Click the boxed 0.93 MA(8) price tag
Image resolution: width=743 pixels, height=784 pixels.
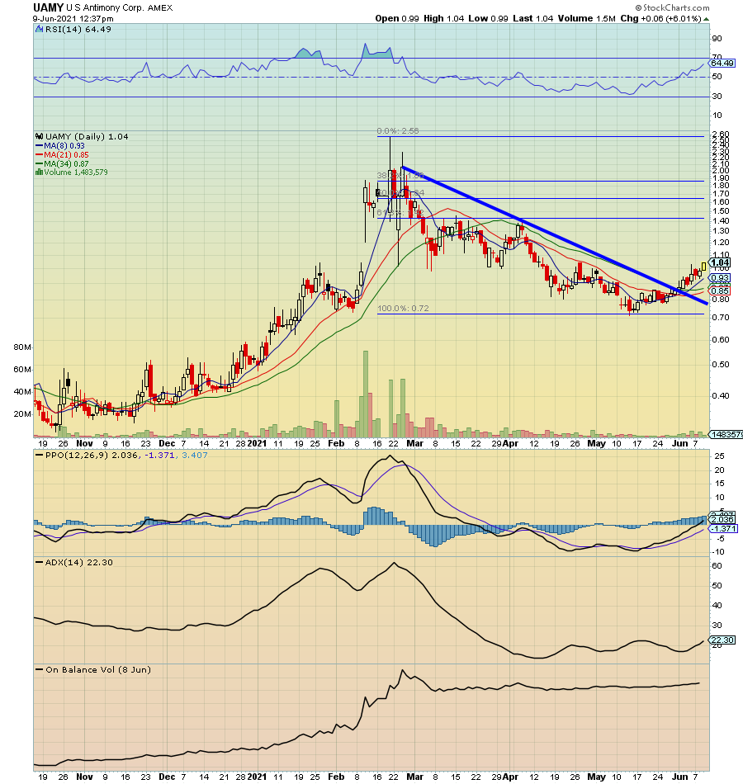(x=720, y=278)
